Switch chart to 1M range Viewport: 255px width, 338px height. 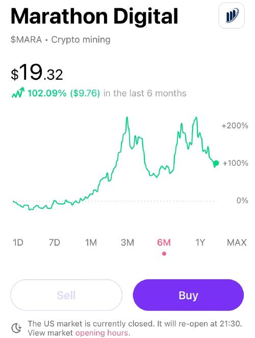pyautogui.click(x=91, y=242)
